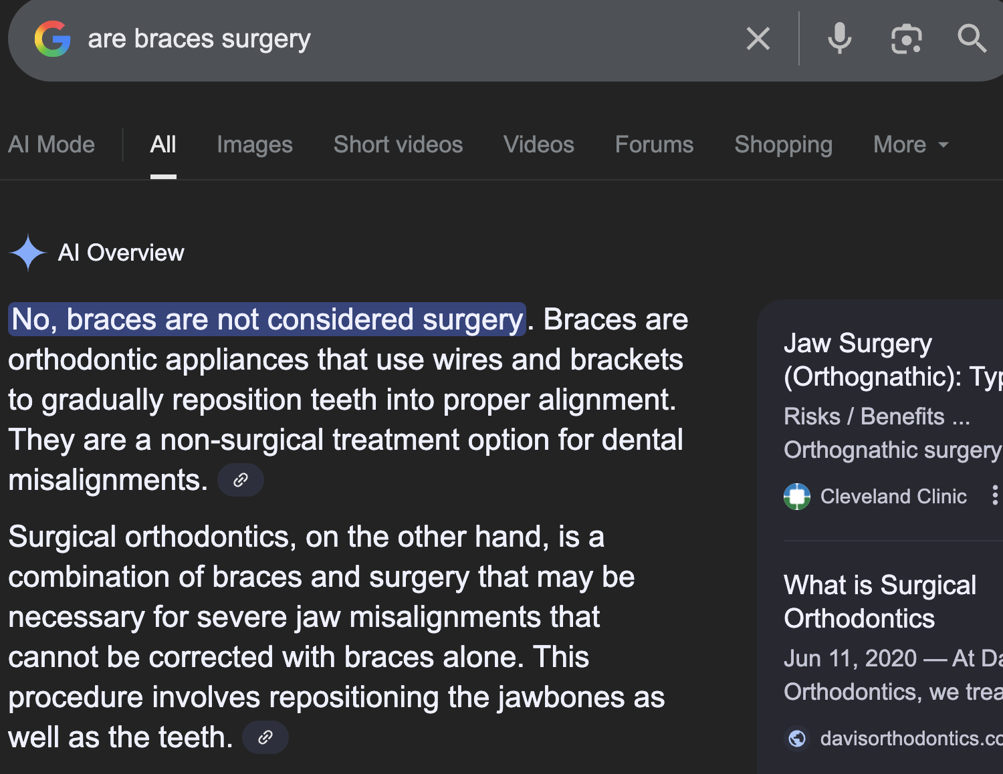Click the Google logo icon
The image size is (1003, 774).
click(52, 39)
